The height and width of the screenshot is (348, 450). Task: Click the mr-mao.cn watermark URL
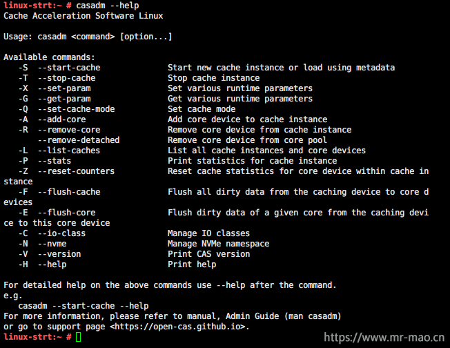[x=384, y=338]
